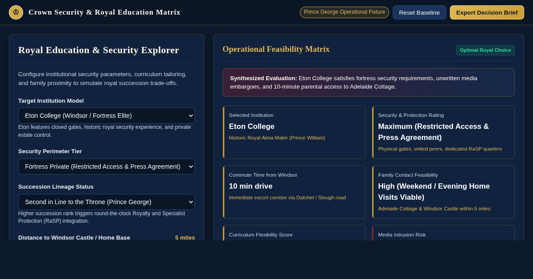Click Commute Time 10 min drive card
Viewport: 533px width, 279px height.
coord(294,192)
